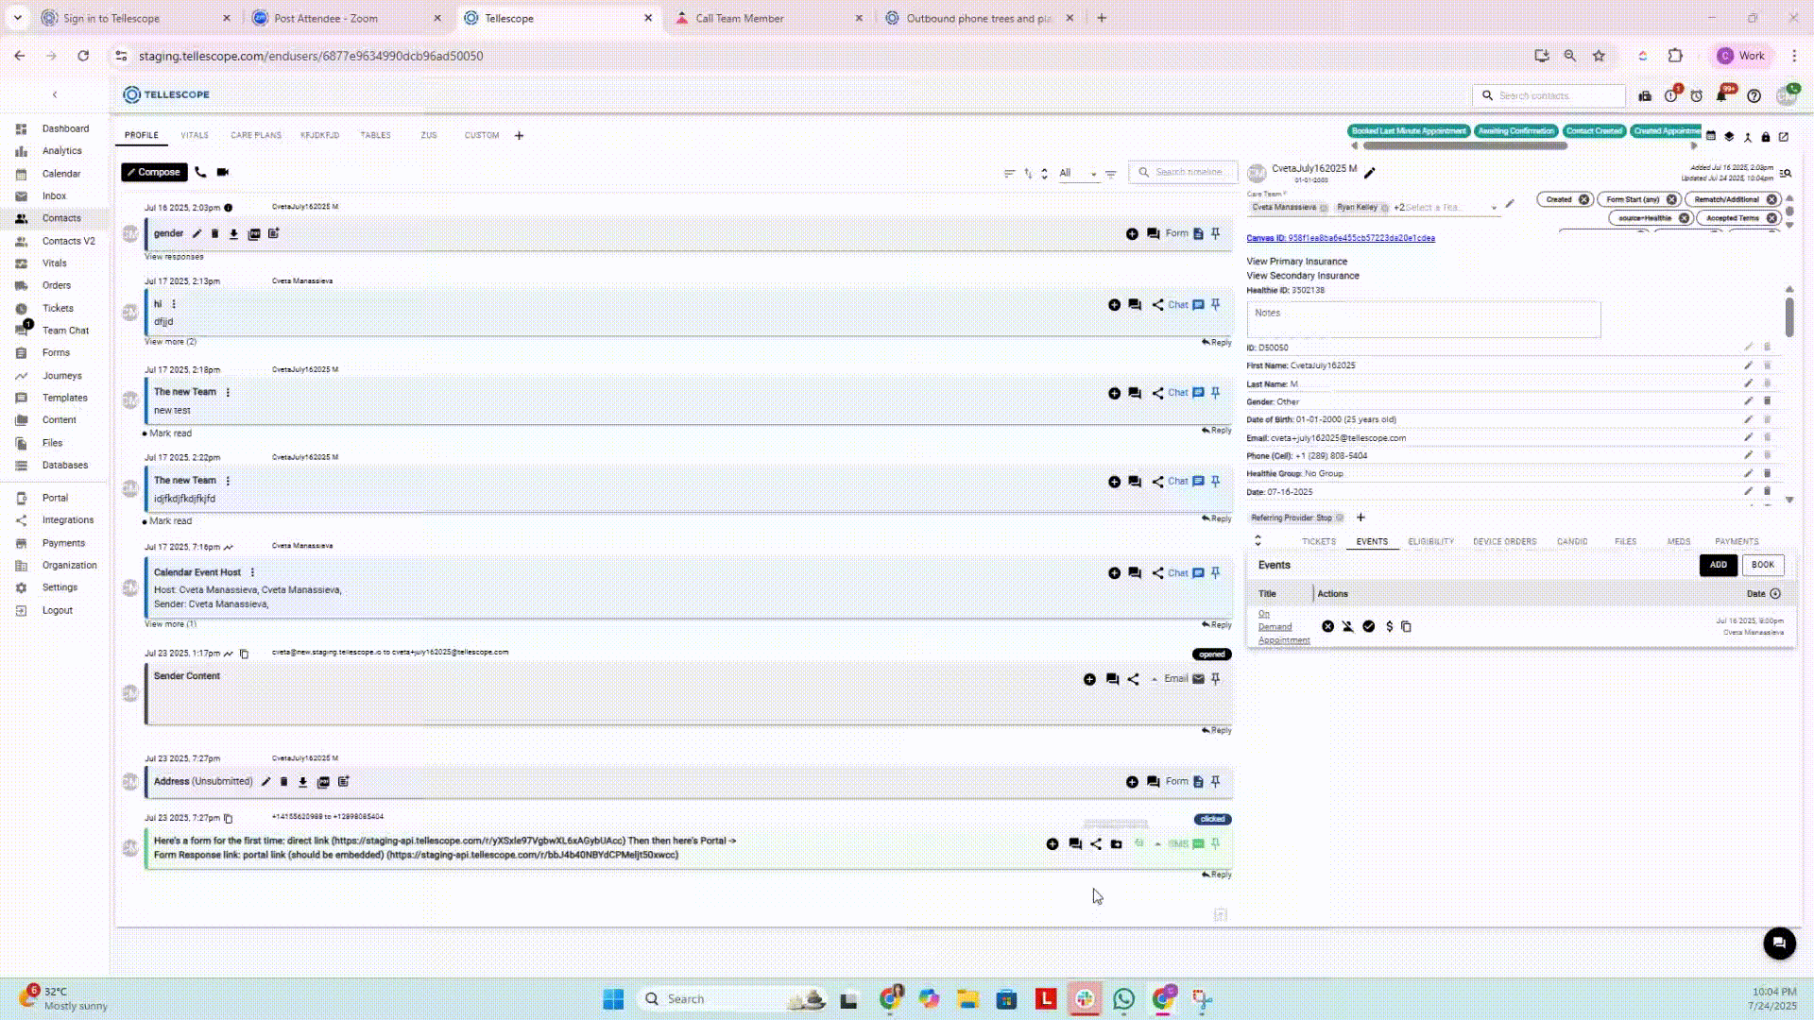
Task: Start a video call next to Compose
Action: (223, 172)
